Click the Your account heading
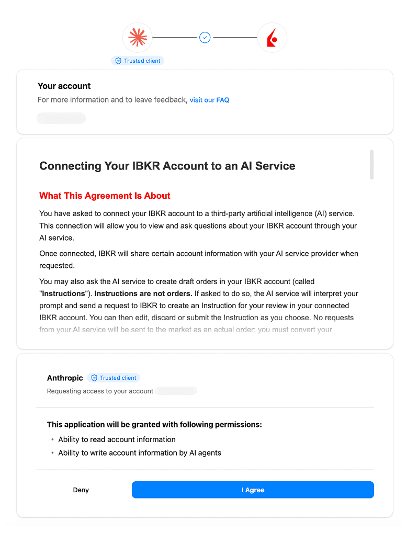 tap(64, 86)
